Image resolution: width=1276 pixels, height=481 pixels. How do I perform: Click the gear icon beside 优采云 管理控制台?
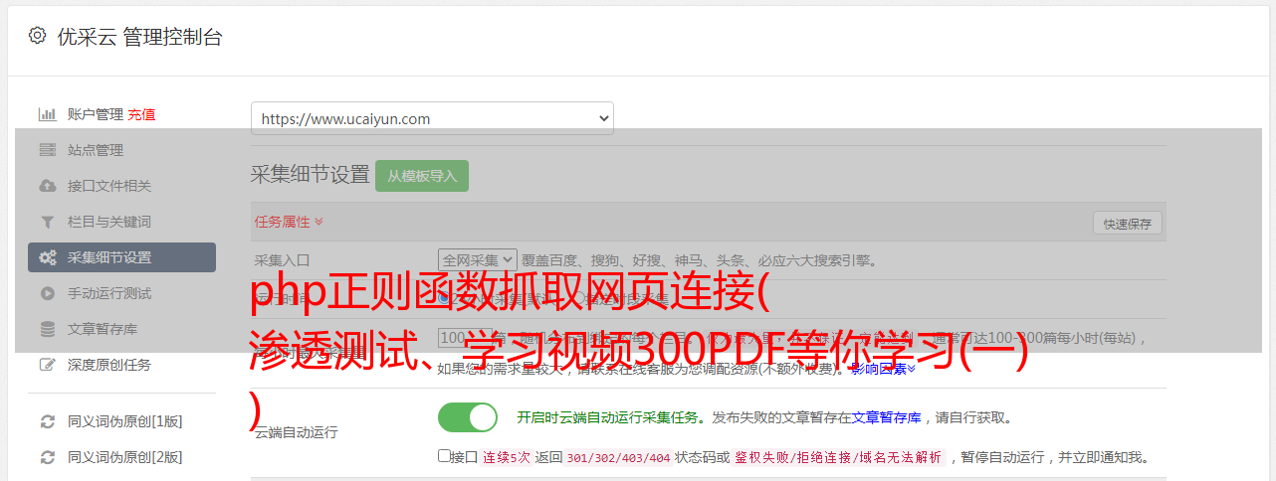pyautogui.click(x=37, y=36)
